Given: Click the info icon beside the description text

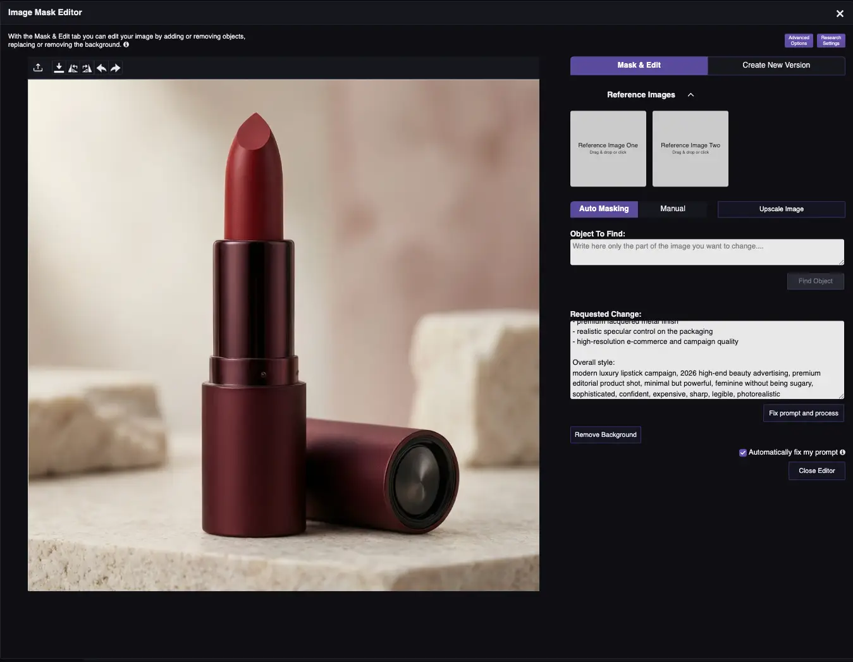Looking at the screenshot, I should click(126, 45).
